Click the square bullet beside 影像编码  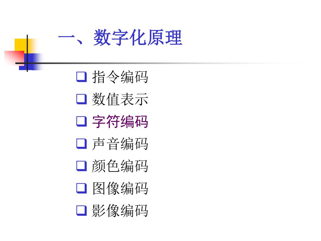(x=82, y=211)
